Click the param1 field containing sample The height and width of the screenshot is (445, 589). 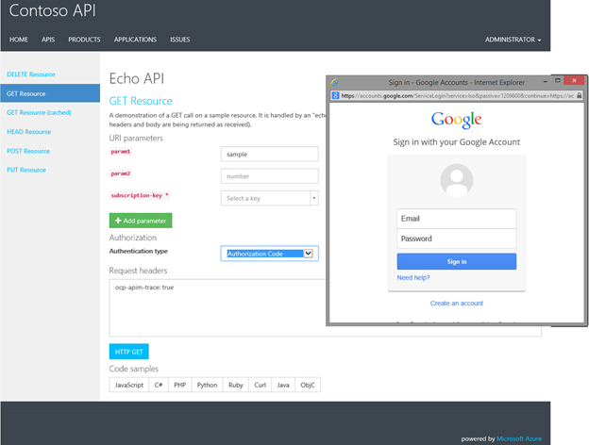pyautogui.click(x=269, y=154)
